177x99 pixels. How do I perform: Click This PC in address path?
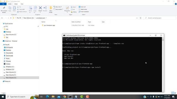click(x=19, y=18)
